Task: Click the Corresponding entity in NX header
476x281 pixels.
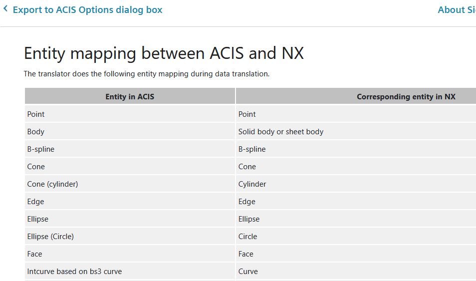Action: tap(356, 96)
